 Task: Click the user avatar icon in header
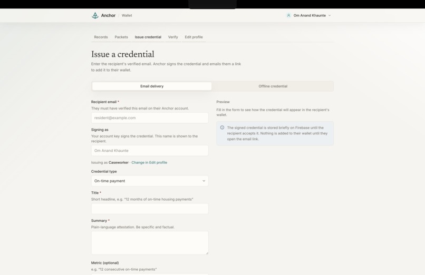coord(288,15)
